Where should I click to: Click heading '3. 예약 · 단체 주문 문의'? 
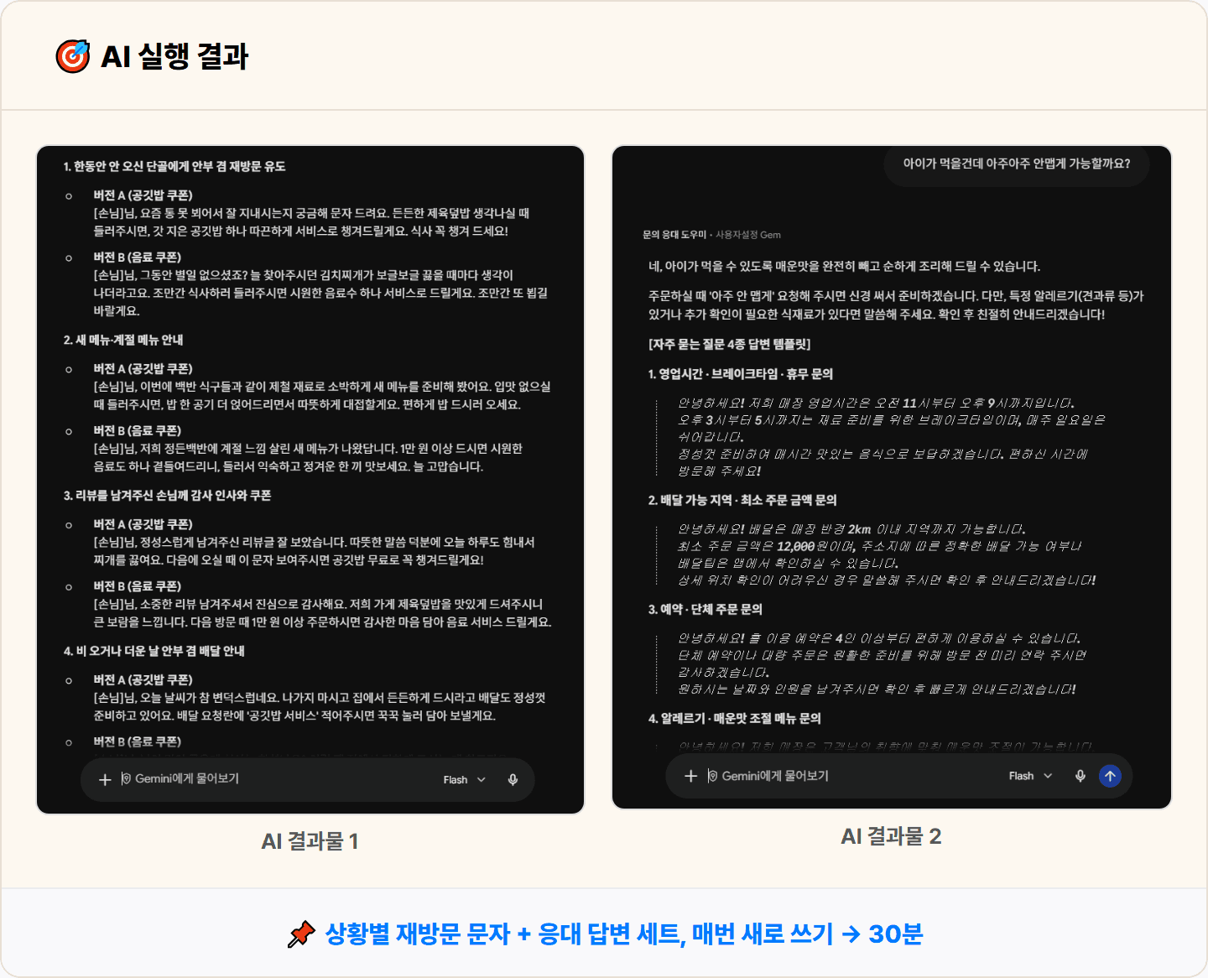(x=705, y=609)
